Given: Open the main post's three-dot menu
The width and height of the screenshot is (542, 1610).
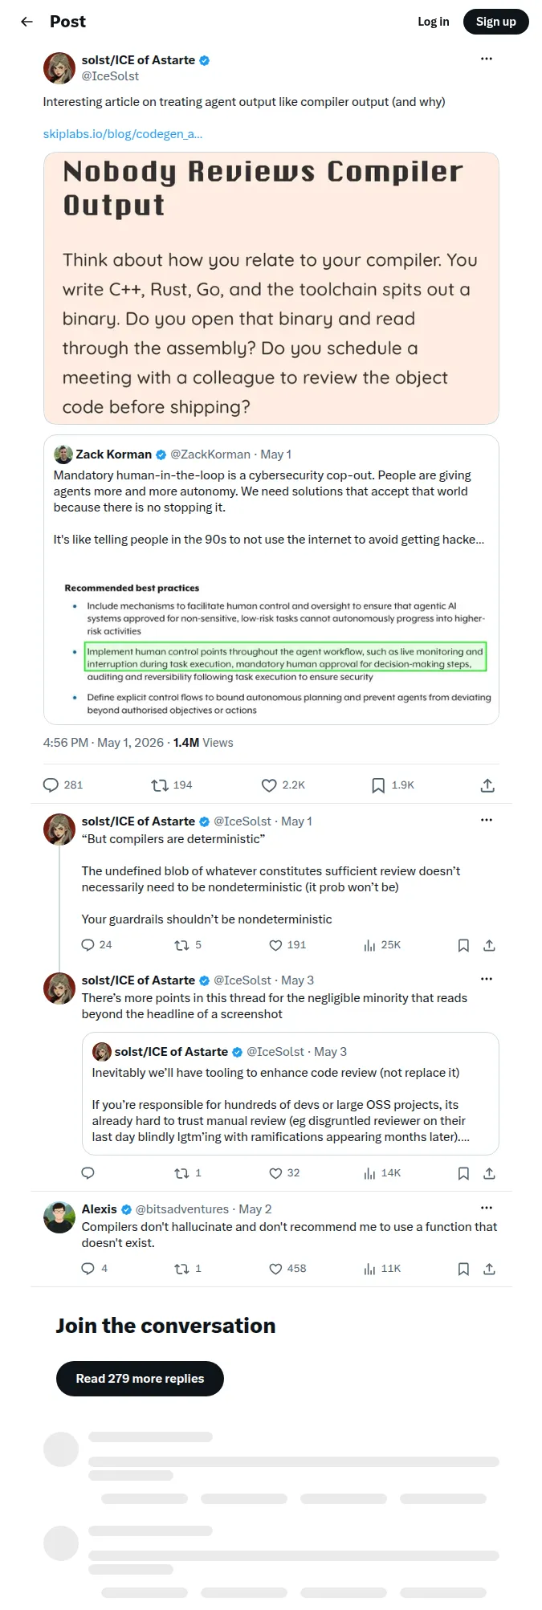Looking at the screenshot, I should 487,59.
